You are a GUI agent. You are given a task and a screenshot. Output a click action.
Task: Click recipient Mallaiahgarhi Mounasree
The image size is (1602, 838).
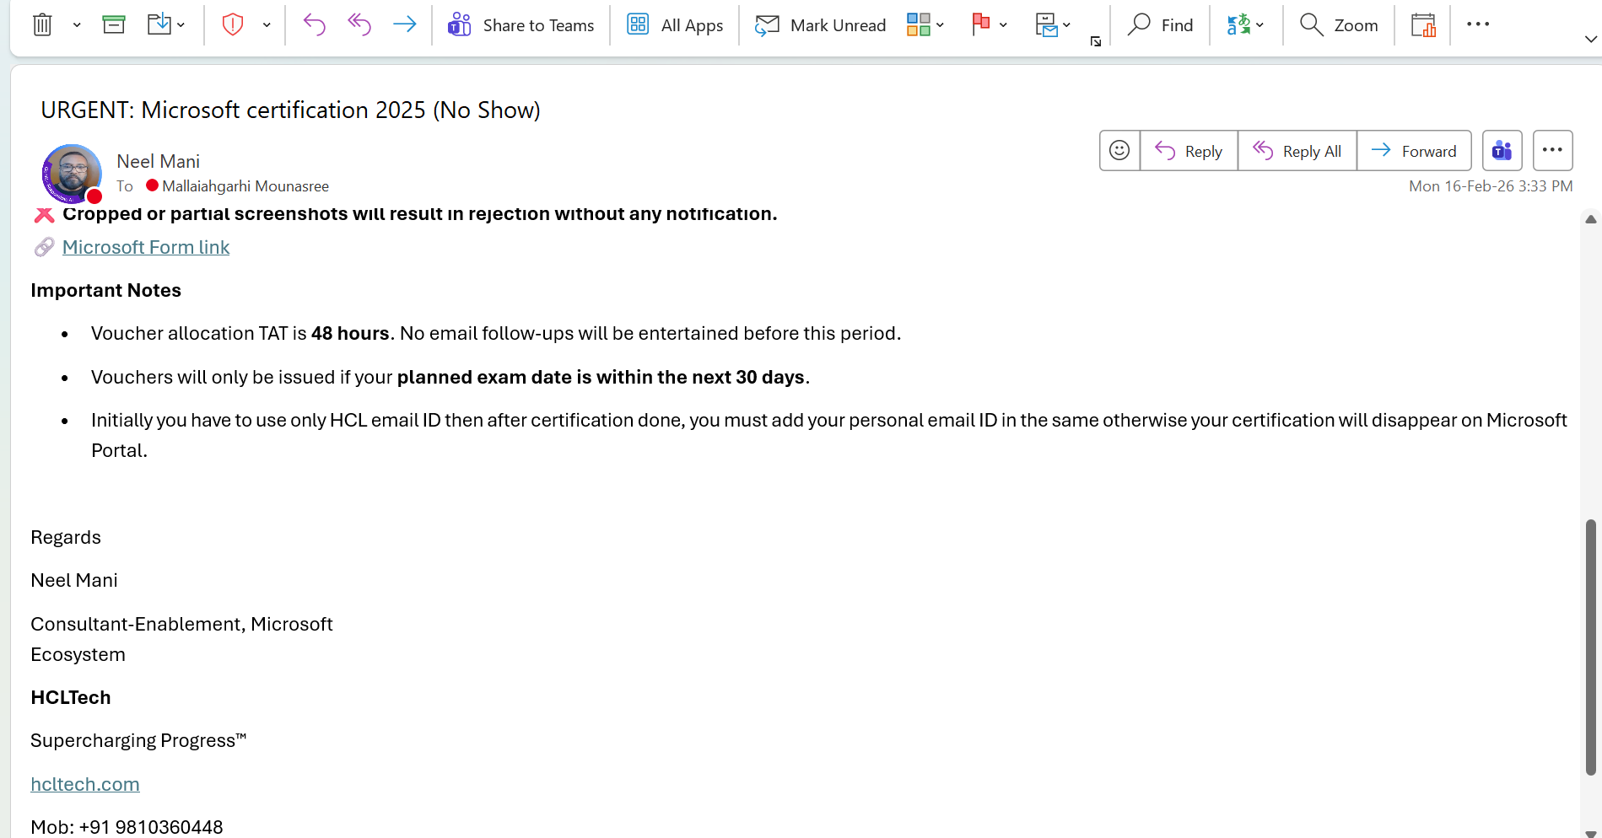click(245, 186)
